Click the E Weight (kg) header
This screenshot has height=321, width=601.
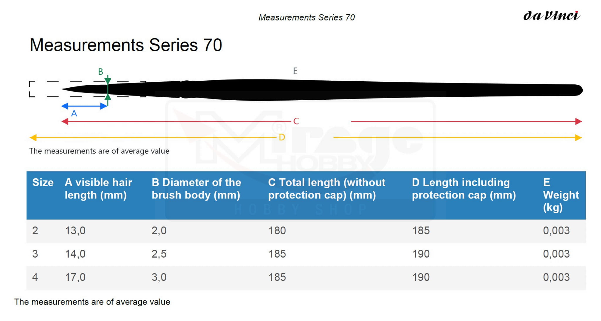[561, 195]
